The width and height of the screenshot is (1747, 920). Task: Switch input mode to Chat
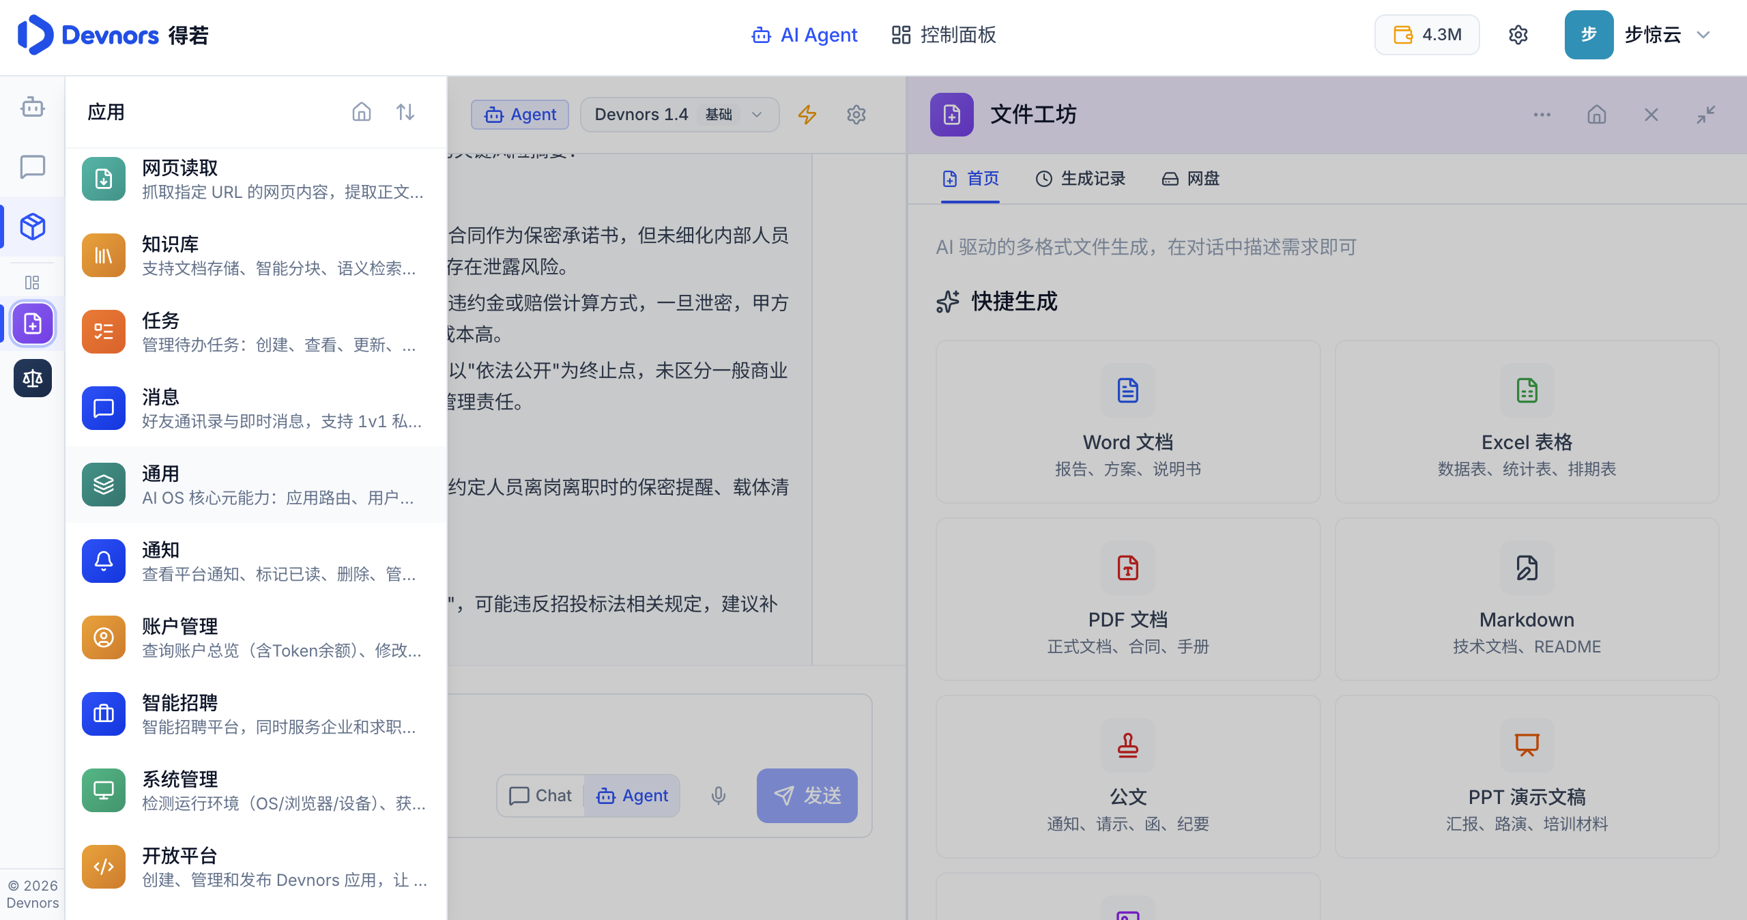540,795
